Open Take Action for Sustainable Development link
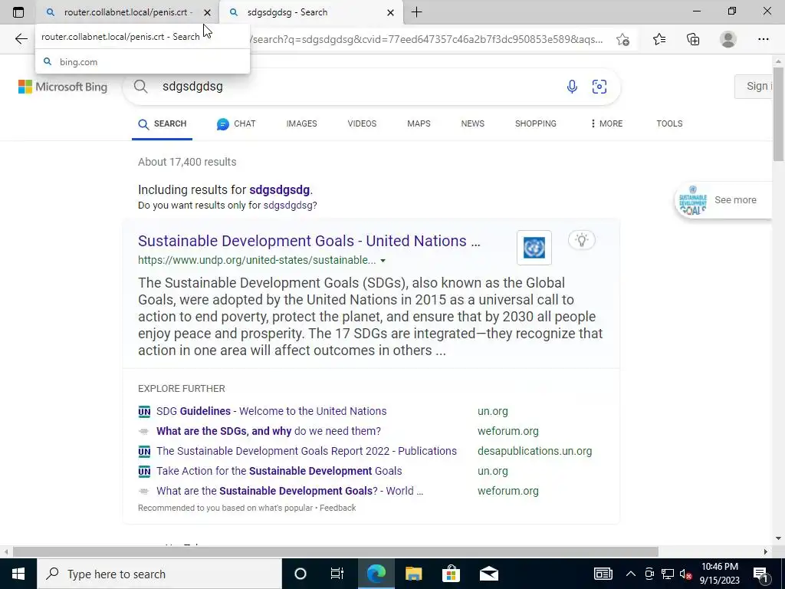This screenshot has width=785, height=589. coord(279,472)
